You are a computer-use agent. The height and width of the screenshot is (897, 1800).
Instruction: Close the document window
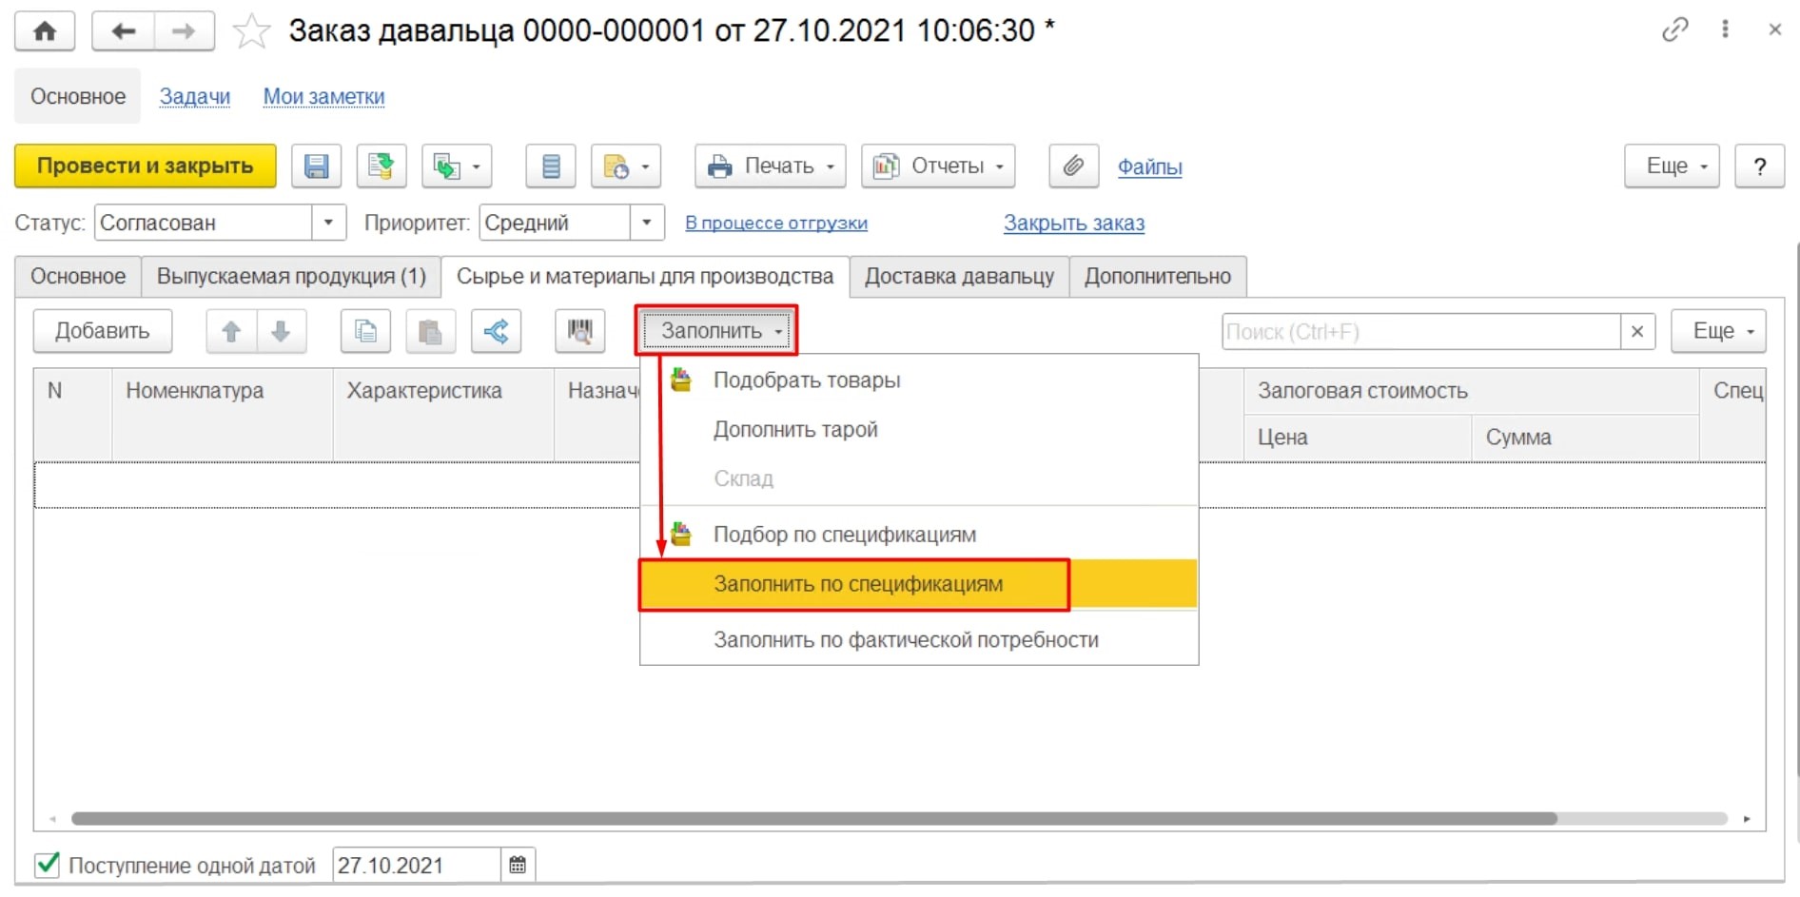1774,29
